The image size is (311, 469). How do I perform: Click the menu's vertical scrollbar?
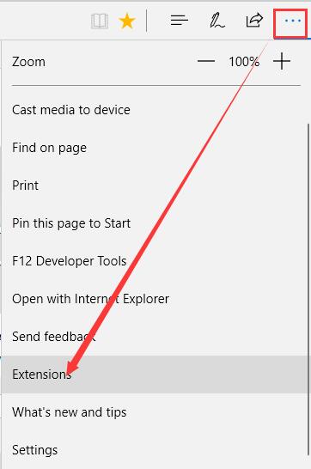coord(308,289)
